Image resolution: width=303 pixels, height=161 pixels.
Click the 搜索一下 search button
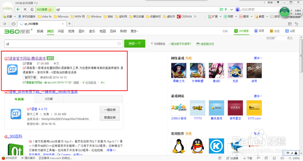pyautogui.click(x=135, y=44)
